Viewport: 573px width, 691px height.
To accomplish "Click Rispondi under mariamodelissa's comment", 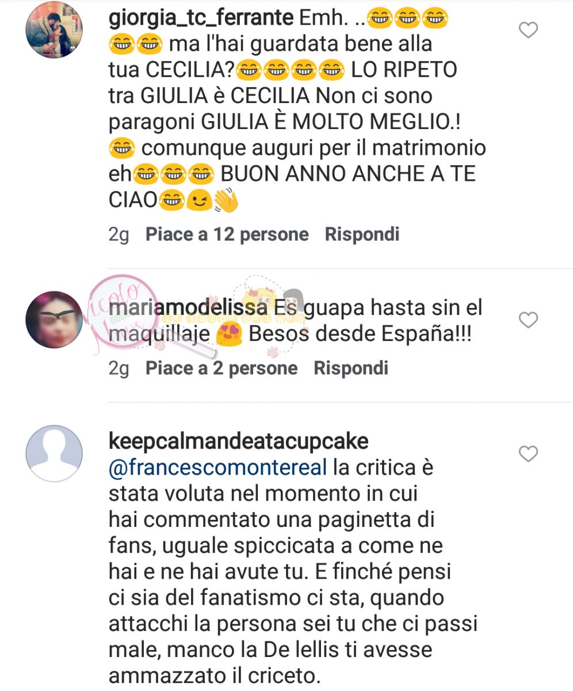I will pos(351,369).
